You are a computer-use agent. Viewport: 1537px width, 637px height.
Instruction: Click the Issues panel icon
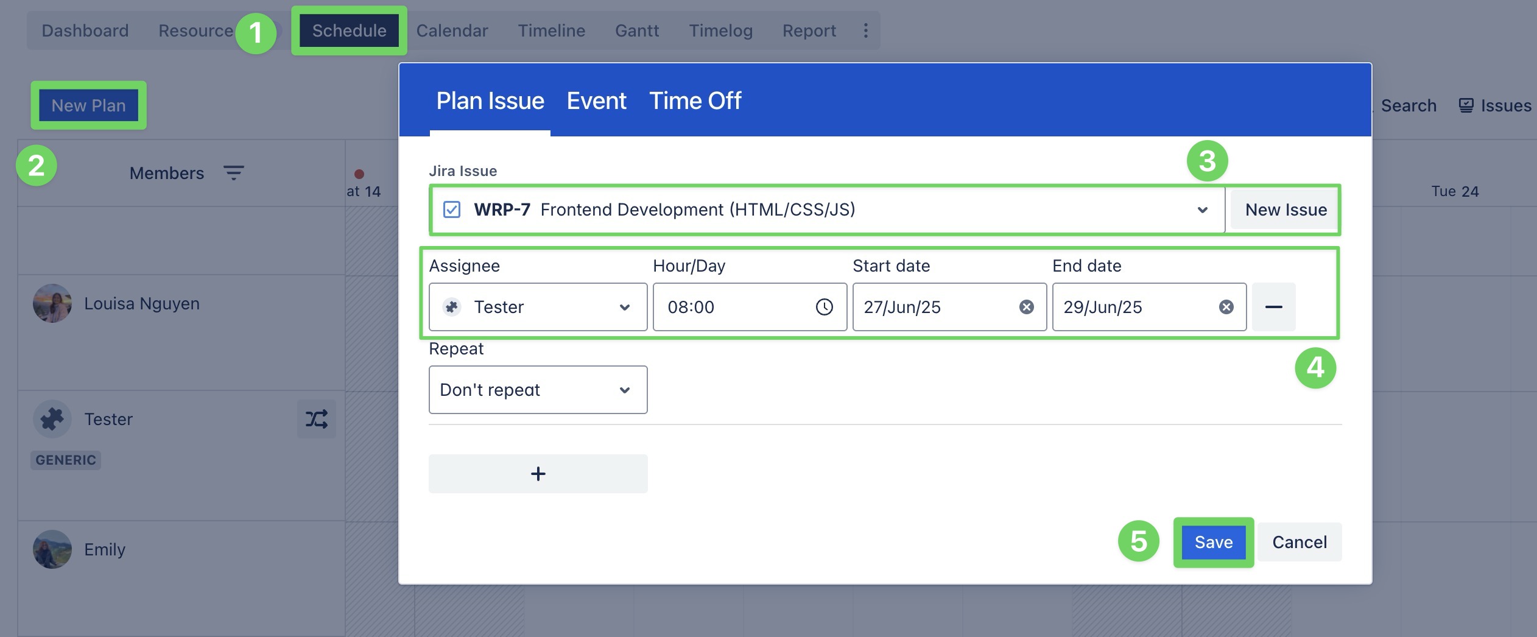[x=1466, y=105]
